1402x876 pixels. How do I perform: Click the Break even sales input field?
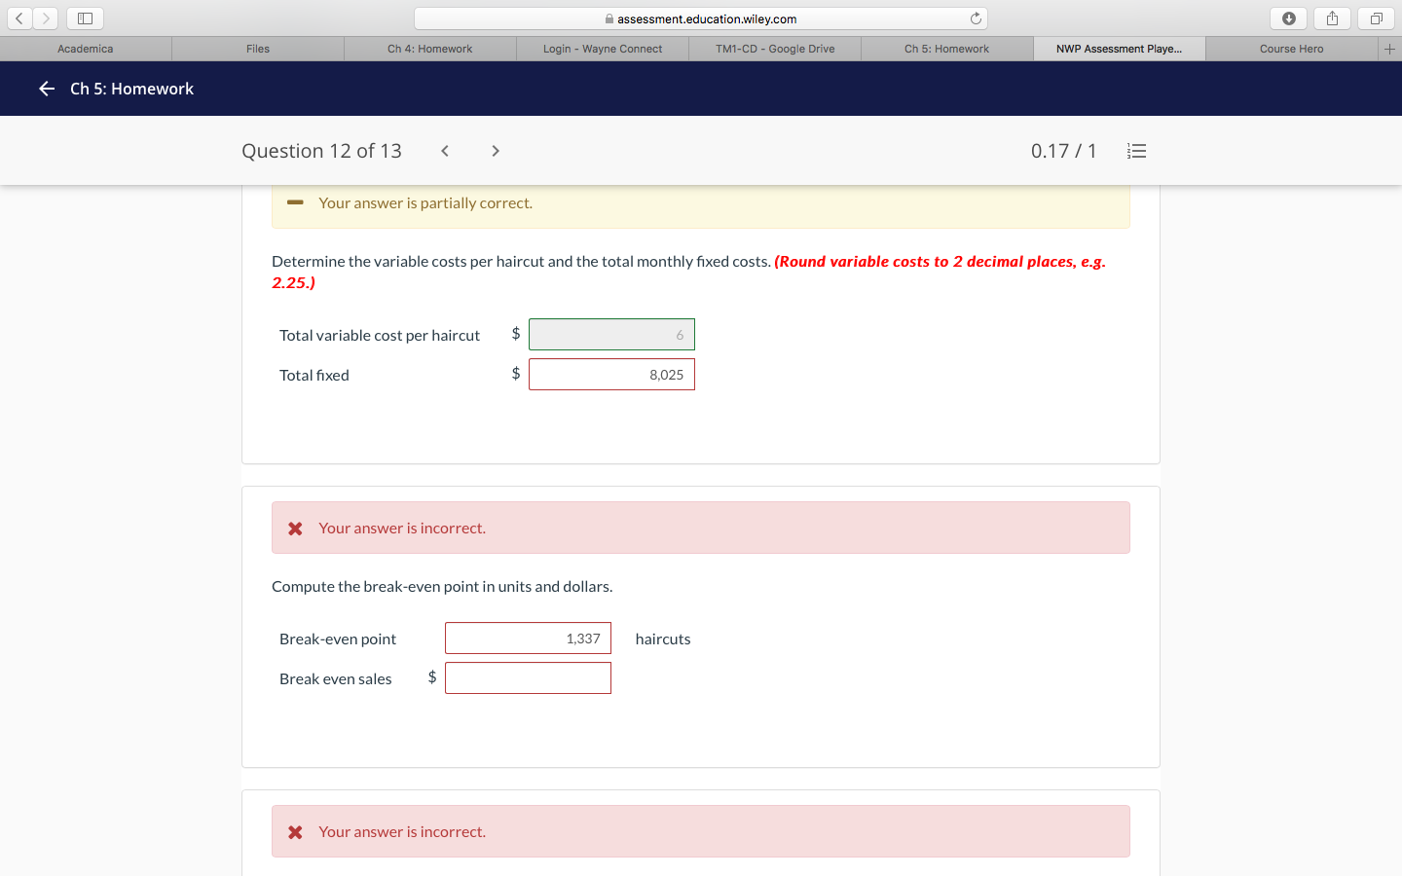(x=528, y=677)
